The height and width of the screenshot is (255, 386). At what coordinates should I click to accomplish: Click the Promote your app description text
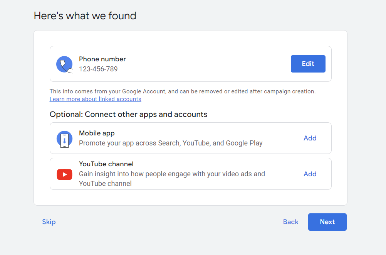(x=171, y=143)
